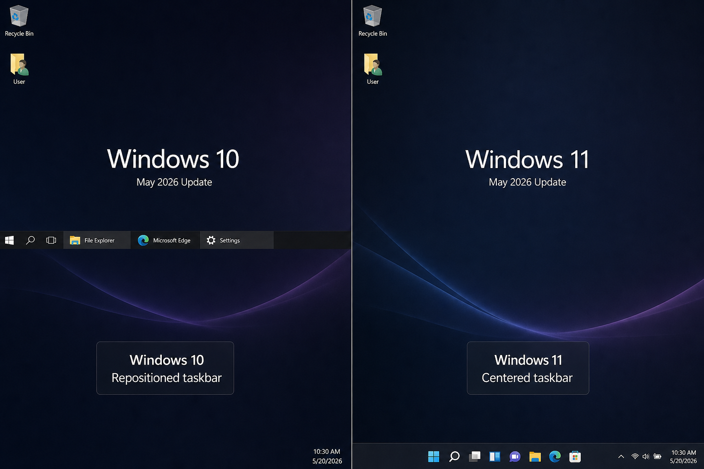Image resolution: width=704 pixels, height=469 pixels.
Task: Open Task View on Windows 11 taskbar
Action: click(x=474, y=456)
